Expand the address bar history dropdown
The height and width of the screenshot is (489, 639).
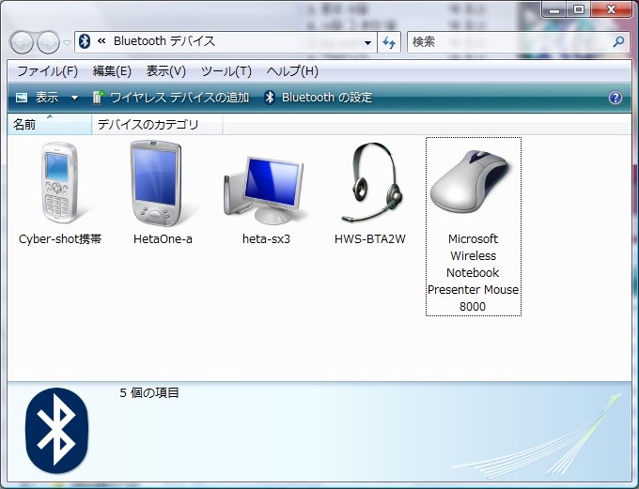(367, 42)
